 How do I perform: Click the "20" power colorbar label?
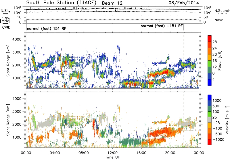tap(214, 55)
